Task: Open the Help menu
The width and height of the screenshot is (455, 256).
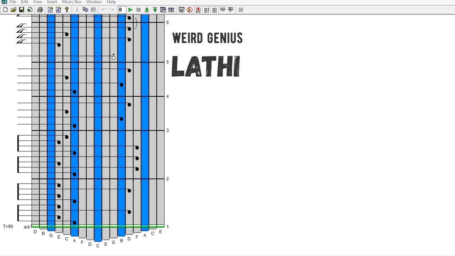Action: point(111,2)
